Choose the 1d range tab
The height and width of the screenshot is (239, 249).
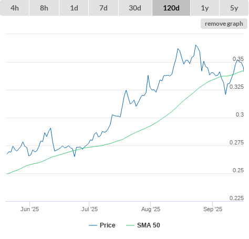pos(74,8)
